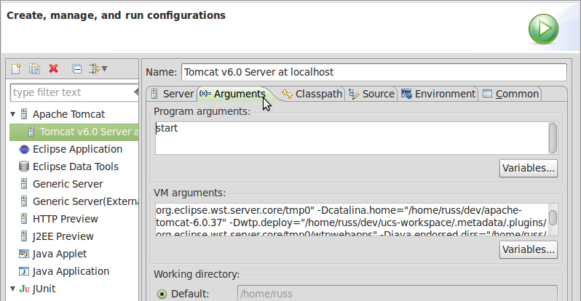Open the filter launch configurations dropdown
581x301 pixels.
(98, 68)
